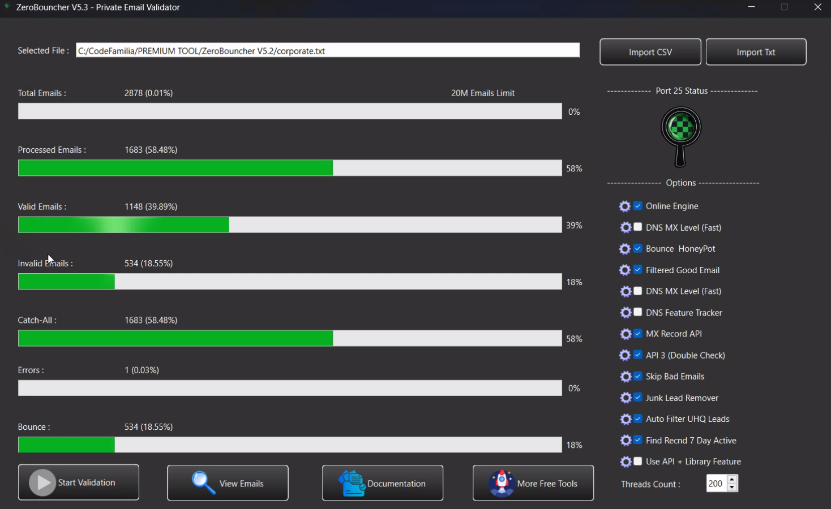This screenshot has width=831, height=509.
Task: Click the '1 (0.03%)' errors count
Action: point(142,370)
